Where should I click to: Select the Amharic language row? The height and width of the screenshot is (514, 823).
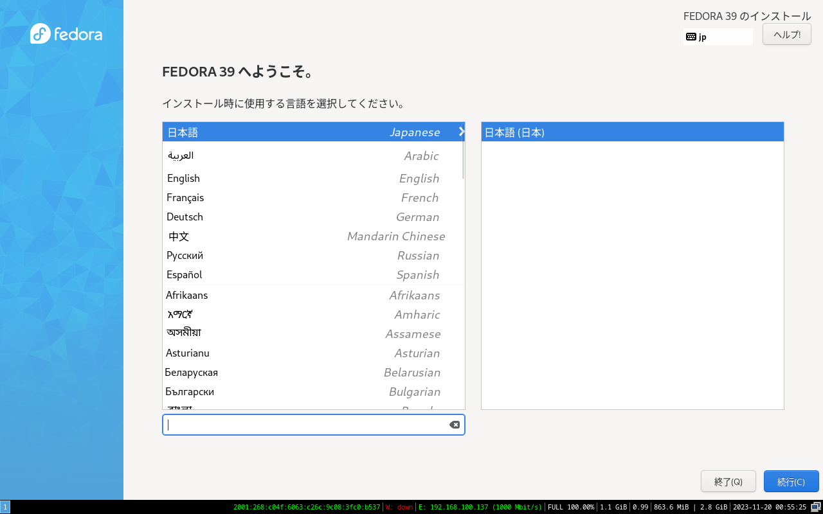click(312, 314)
